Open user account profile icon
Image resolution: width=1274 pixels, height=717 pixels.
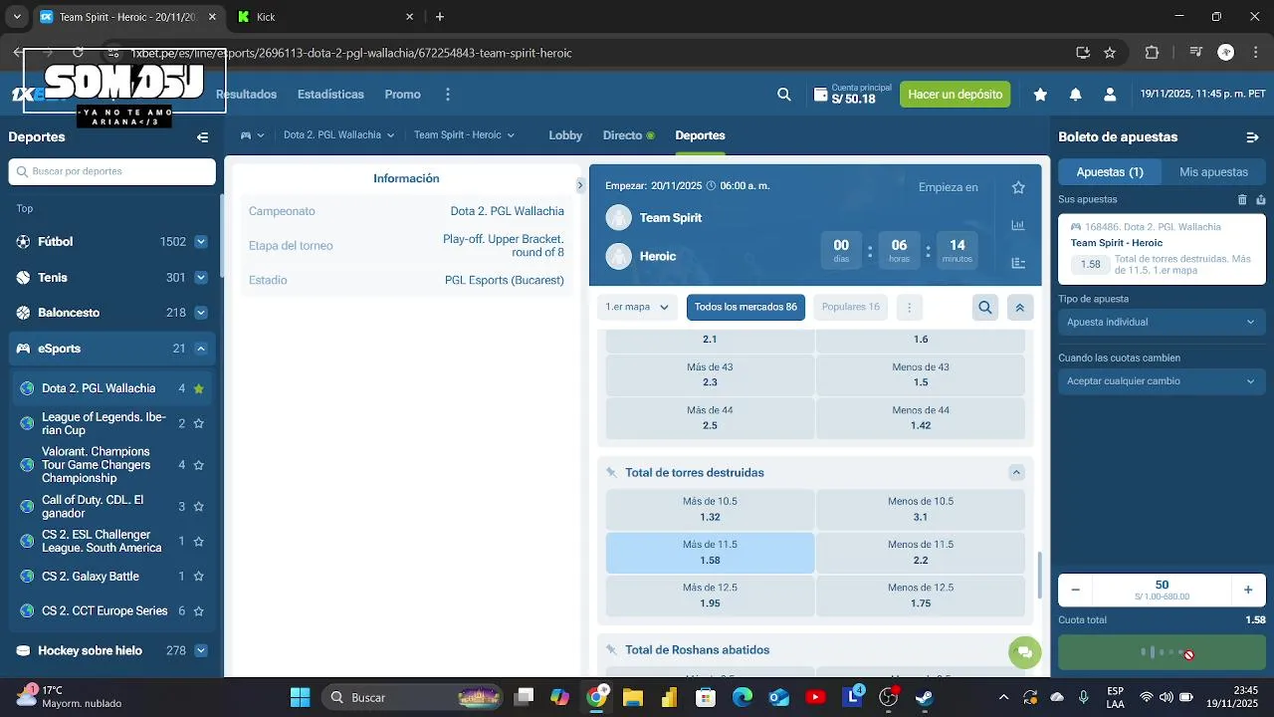pyautogui.click(x=1110, y=95)
